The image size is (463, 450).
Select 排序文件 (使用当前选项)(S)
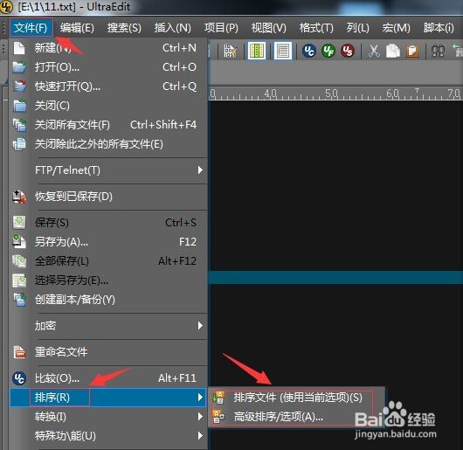pos(296,398)
